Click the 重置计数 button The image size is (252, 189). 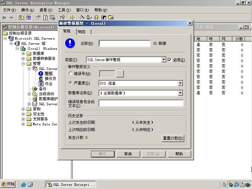[173, 138]
